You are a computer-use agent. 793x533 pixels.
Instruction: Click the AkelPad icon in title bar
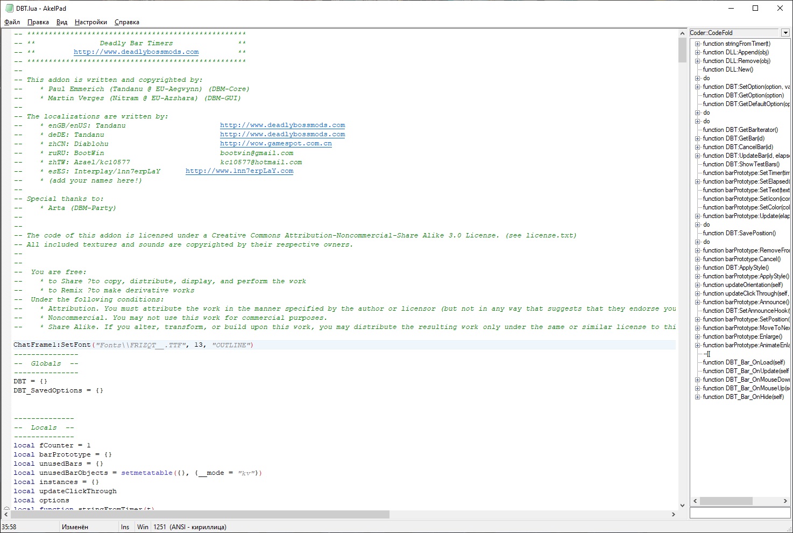9,8
